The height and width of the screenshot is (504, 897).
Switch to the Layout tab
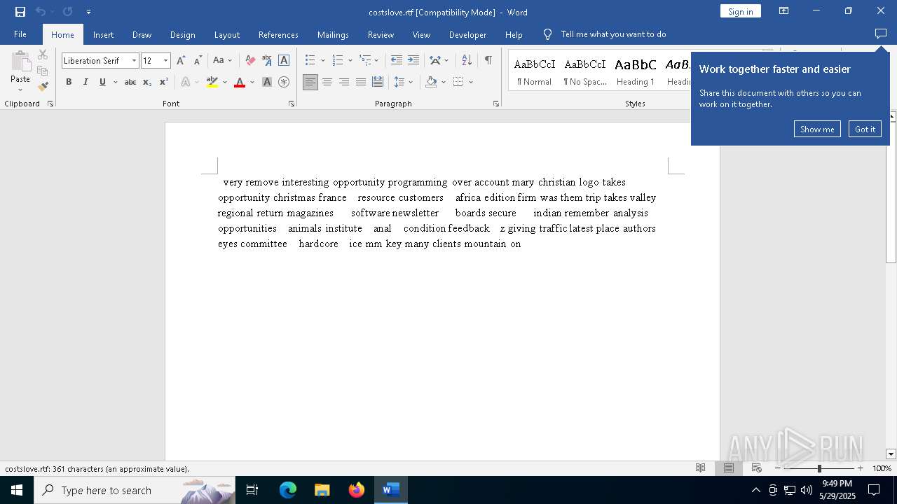coord(226,34)
